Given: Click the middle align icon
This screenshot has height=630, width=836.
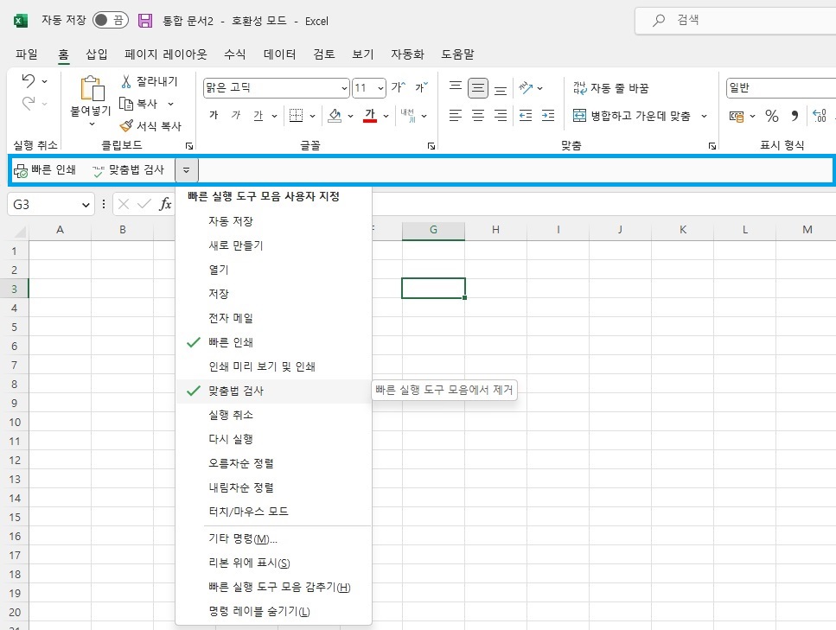Looking at the screenshot, I should click(478, 88).
